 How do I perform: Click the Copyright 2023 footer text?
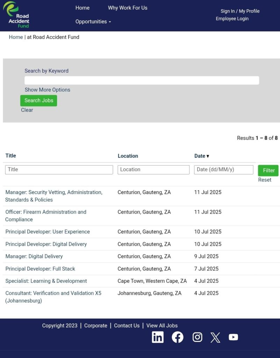coord(60,325)
